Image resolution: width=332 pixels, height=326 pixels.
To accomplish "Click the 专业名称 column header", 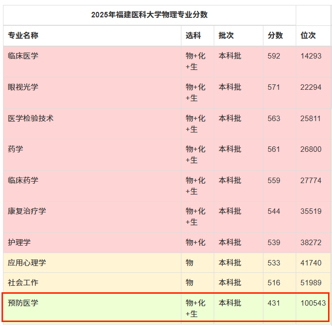I will coord(23,35).
